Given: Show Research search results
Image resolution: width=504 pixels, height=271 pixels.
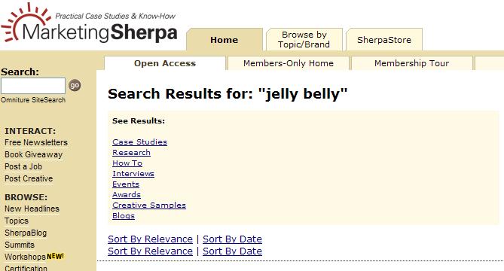Looking at the screenshot, I should point(132,153).
